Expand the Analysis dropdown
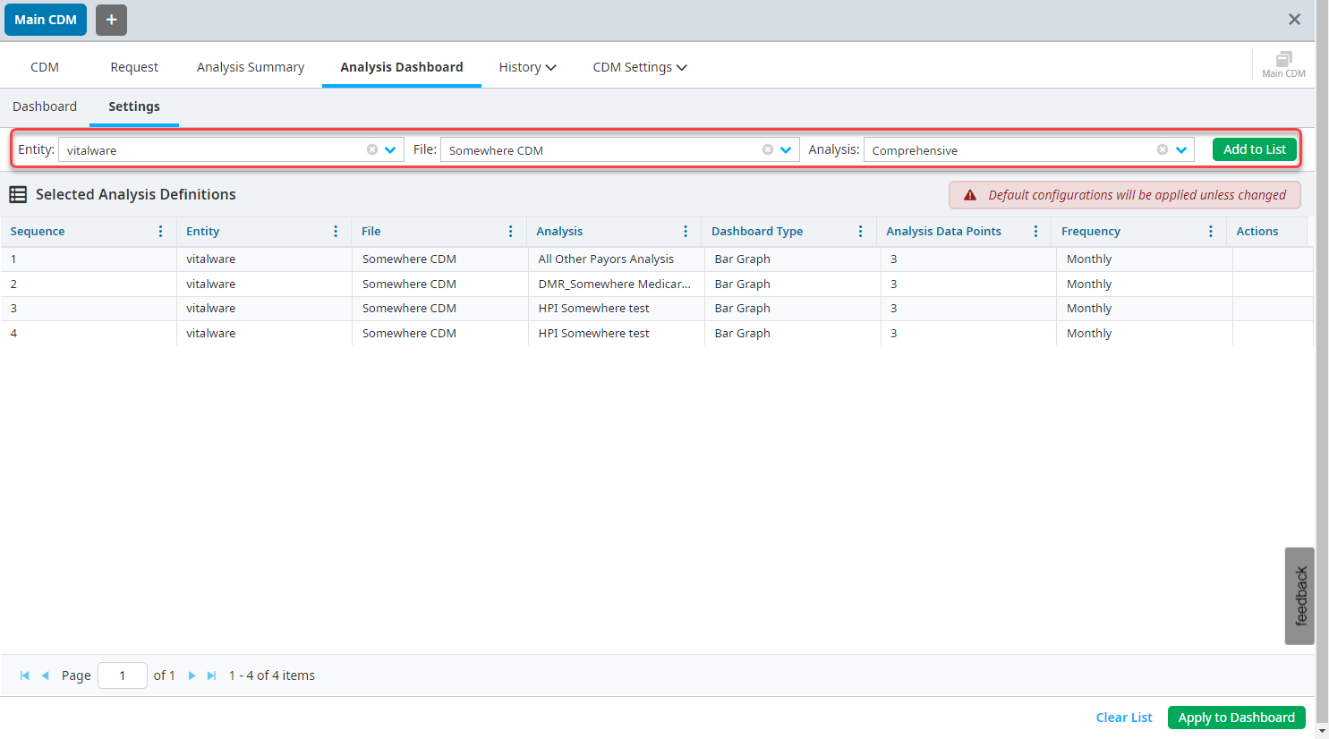This screenshot has height=739, width=1329. pos(1181,150)
